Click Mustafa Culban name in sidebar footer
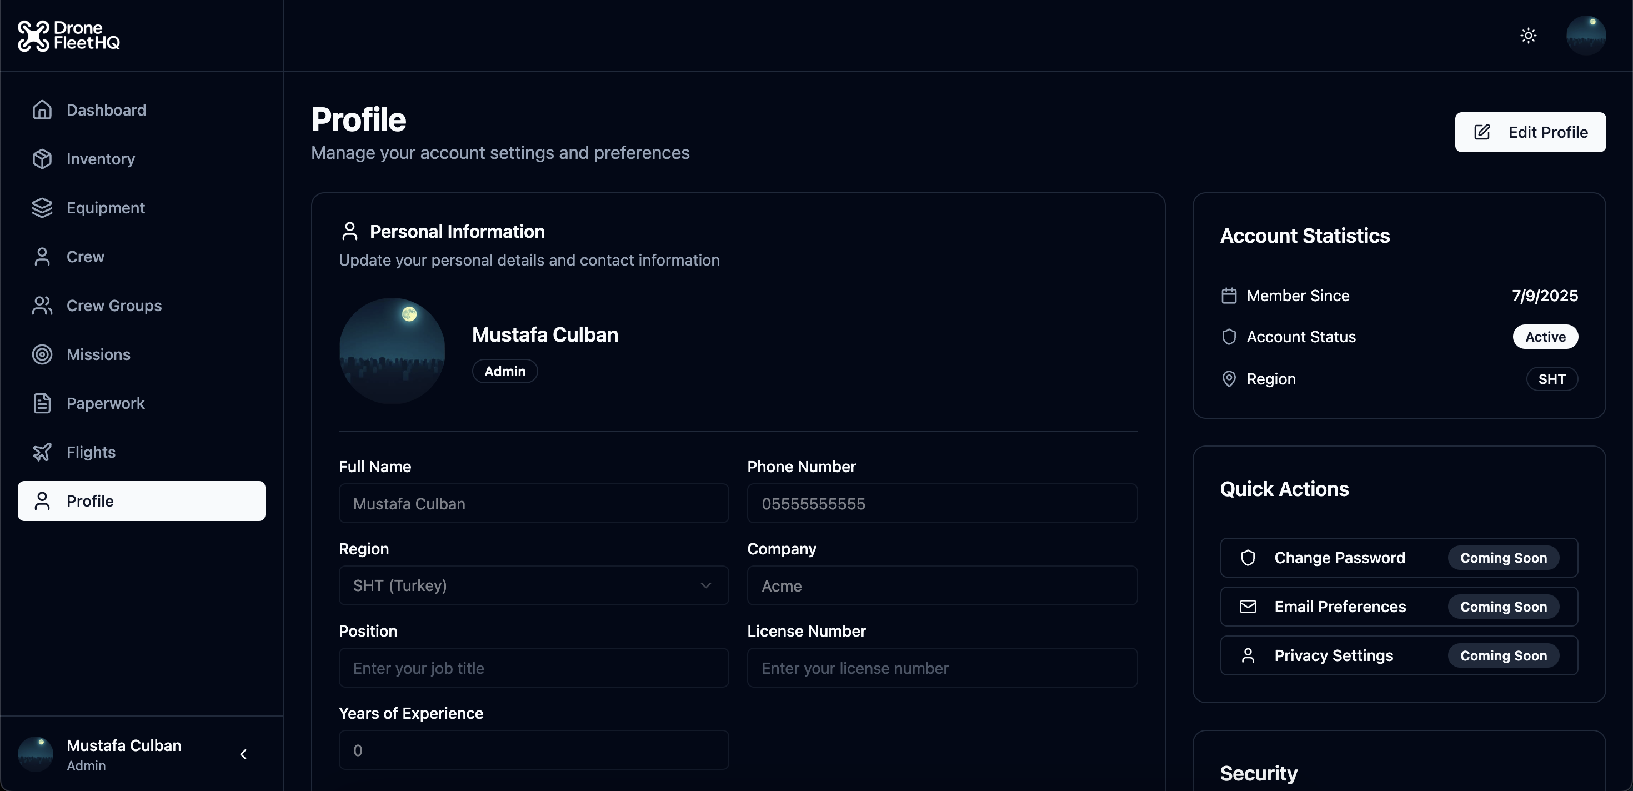This screenshot has width=1633, height=791. pyautogui.click(x=124, y=745)
